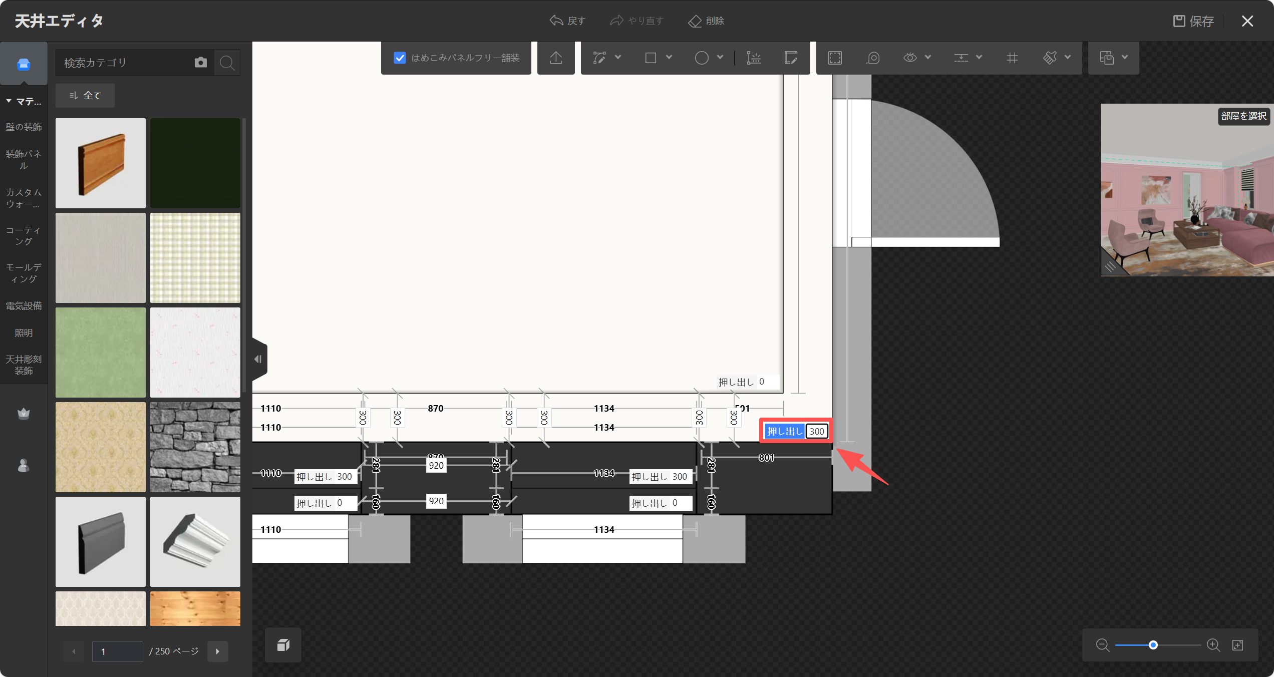Open the height alignment dropdown arrow
This screenshot has height=677, width=1274.
[x=979, y=58]
